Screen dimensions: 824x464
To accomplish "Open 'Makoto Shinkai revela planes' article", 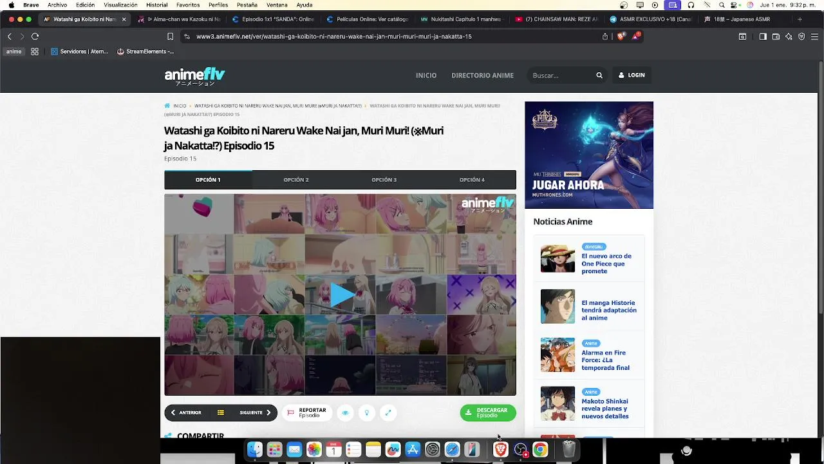I will [604, 409].
